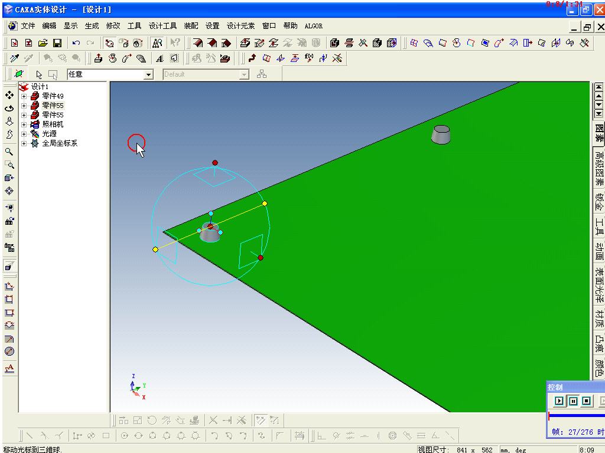This screenshot has width=605, height=453.
Task: Select 光源 in the design tree
Action: [x=49, y=134]
